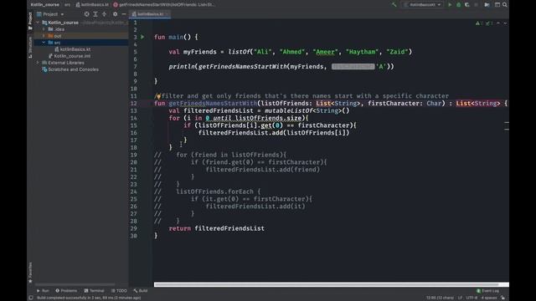Click the read-only lock icon in the status bar
The image size is (536, 301).
point(502,298)
